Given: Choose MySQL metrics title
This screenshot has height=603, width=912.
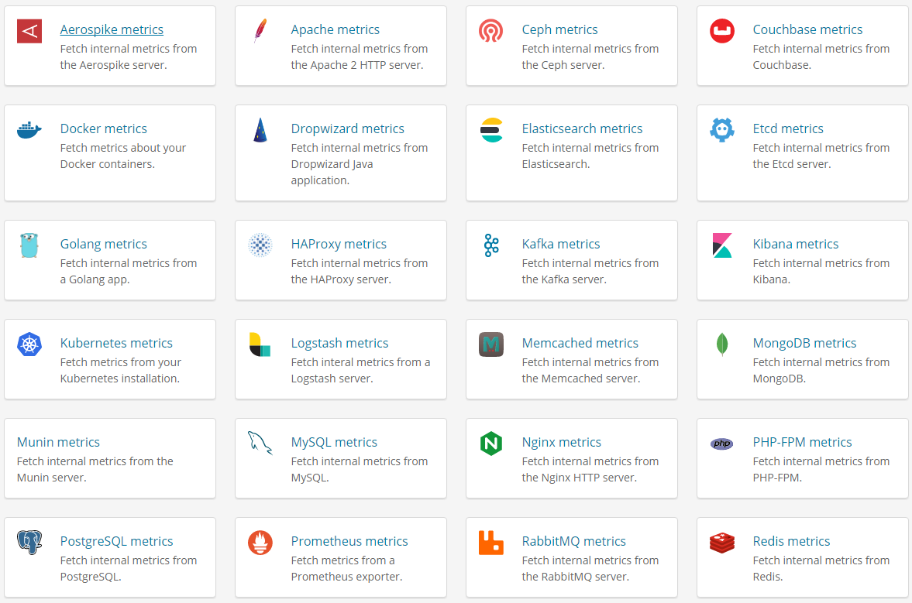Looking at the screenshot, I should point(334,442).
